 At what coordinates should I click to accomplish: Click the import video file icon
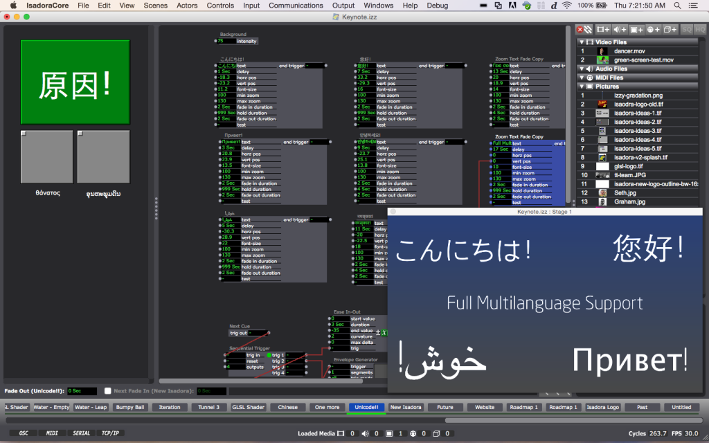603,30
